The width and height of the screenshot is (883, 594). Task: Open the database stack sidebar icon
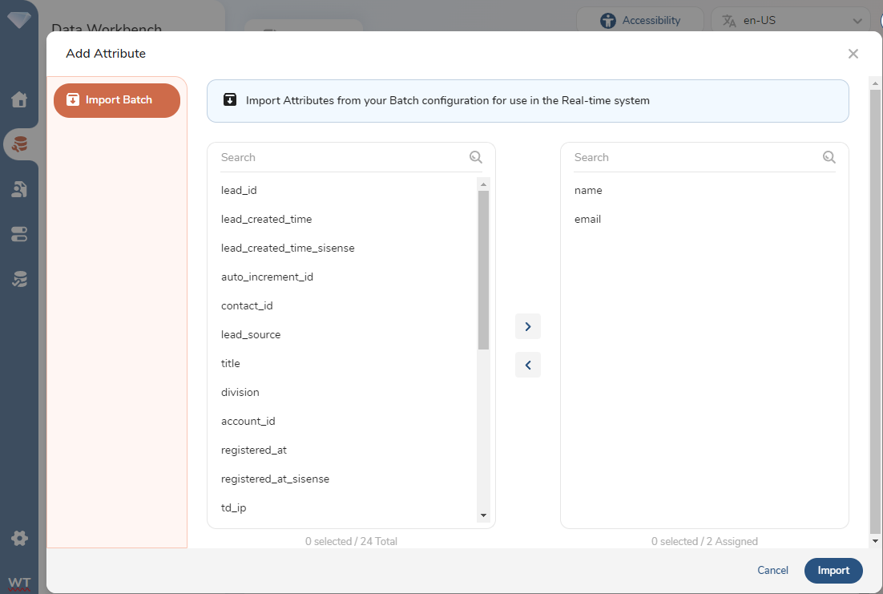coord(19,144)
